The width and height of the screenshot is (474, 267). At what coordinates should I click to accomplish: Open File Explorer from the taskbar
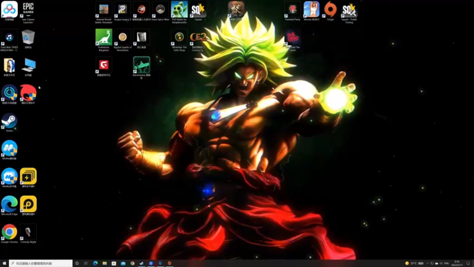point(105,263)
